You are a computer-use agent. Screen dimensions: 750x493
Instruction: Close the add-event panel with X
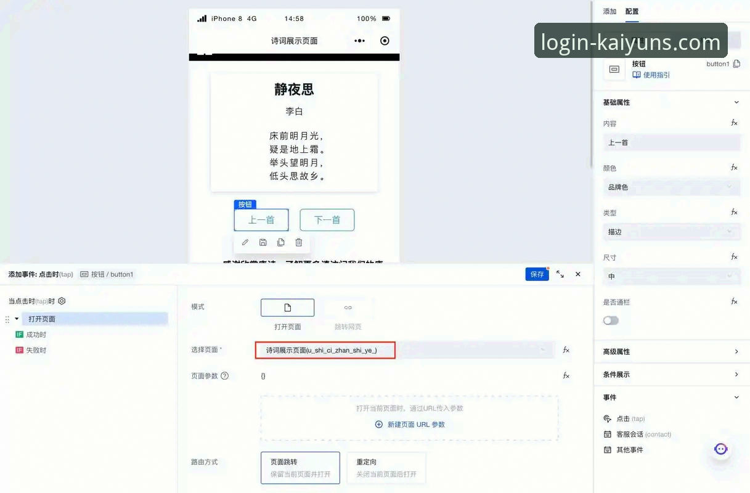[578, 274]
